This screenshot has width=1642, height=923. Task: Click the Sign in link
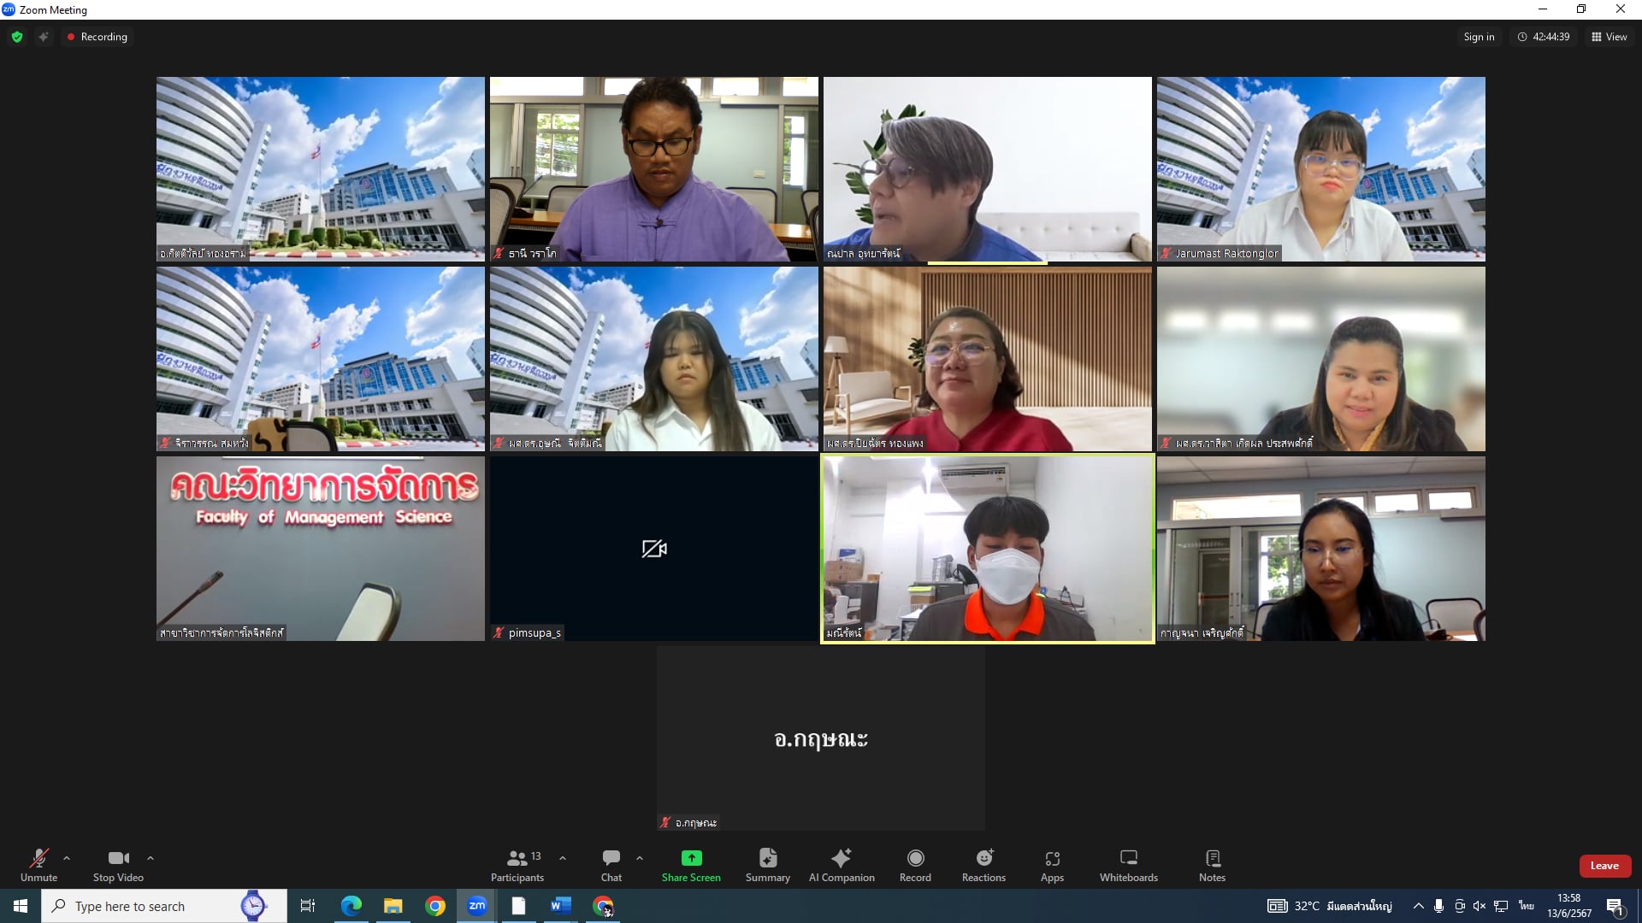coord(1479,37)
